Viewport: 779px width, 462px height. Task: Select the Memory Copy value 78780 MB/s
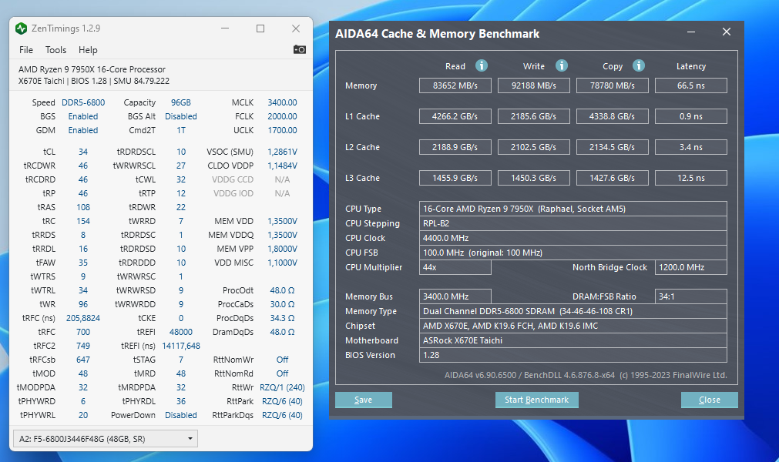point(612,85)
